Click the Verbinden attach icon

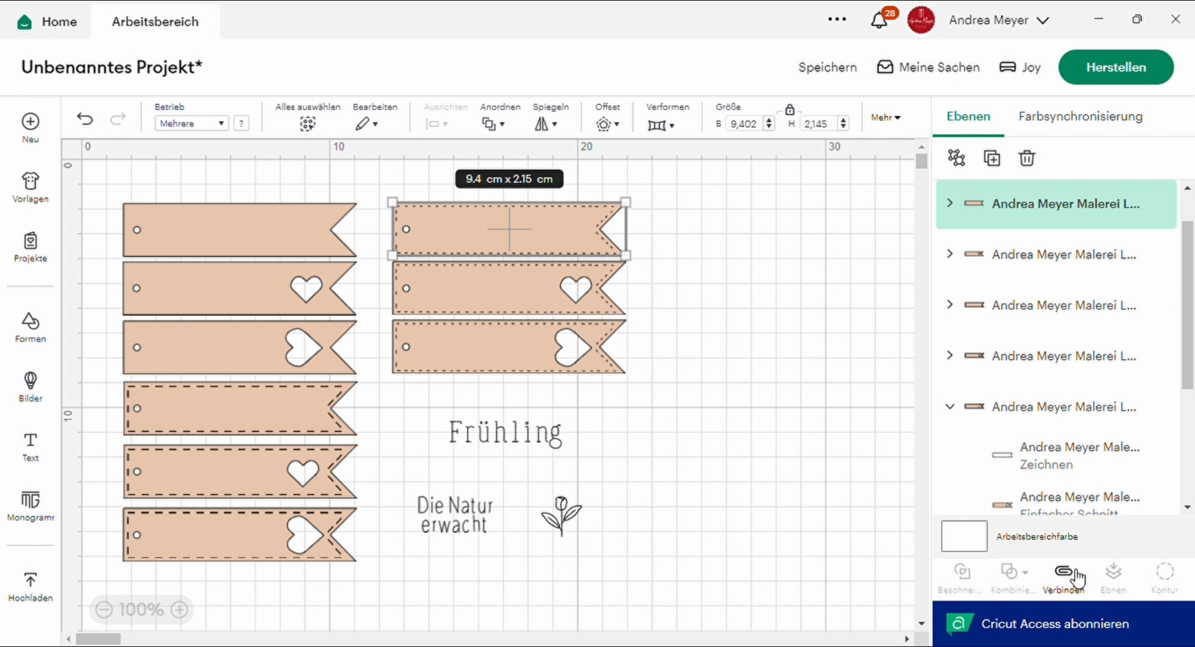pyautogui.click(x=1064, y=578)
